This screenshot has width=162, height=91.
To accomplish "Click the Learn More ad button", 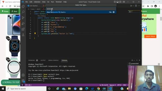I will click(150, 36).
